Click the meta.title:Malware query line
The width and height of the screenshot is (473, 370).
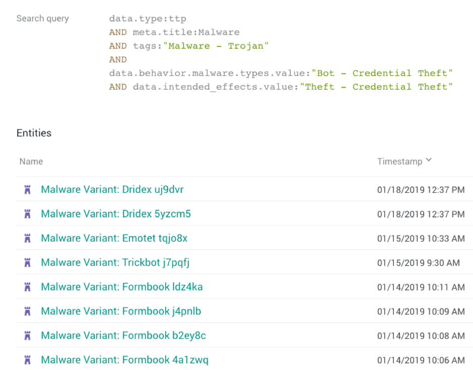(186, 32)
